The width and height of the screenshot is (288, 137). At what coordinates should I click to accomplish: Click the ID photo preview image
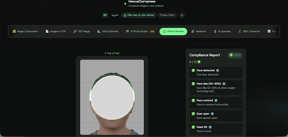(112, 97)
